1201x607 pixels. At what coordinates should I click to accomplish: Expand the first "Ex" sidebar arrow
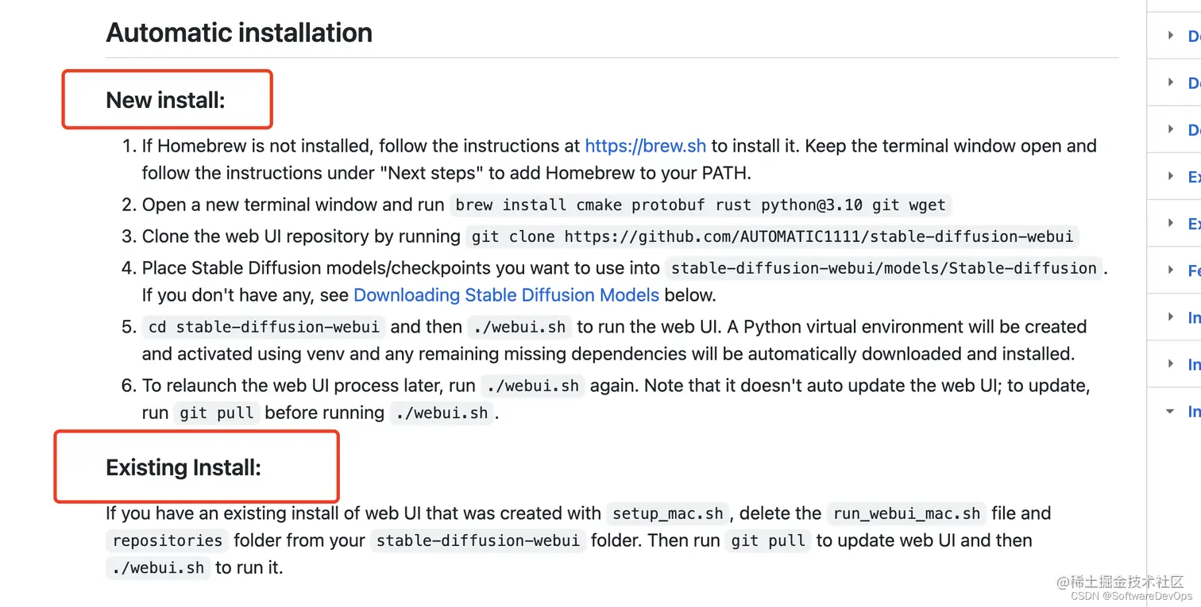pos(1170,175)
